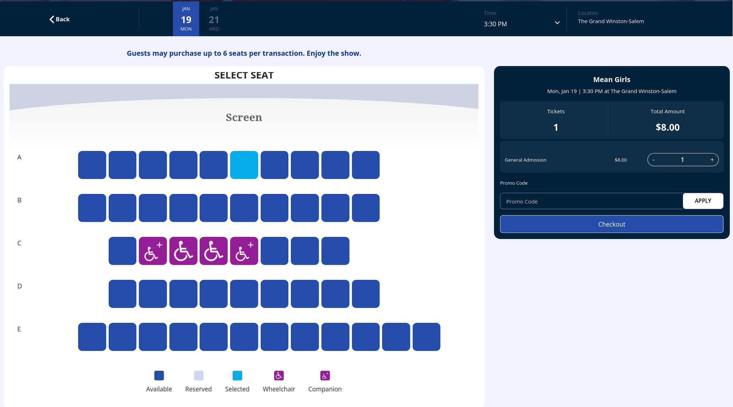Select the first companion seat in row C
733x407 pixels.
point(153,251)
